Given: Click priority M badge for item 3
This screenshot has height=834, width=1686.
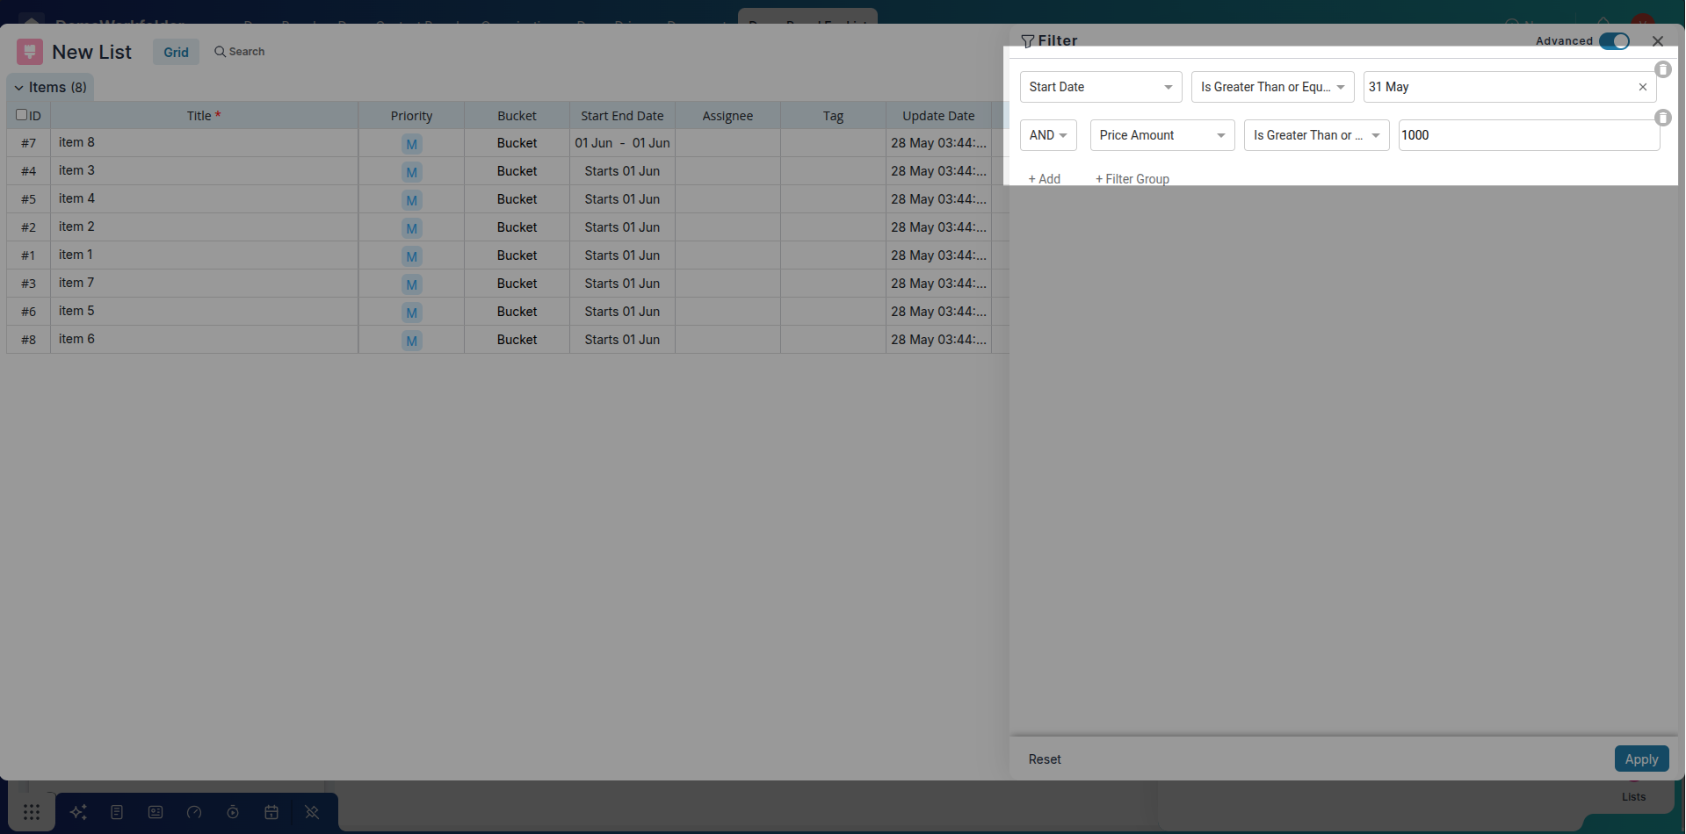Looking at the screenshot, I should pos(411,172).
